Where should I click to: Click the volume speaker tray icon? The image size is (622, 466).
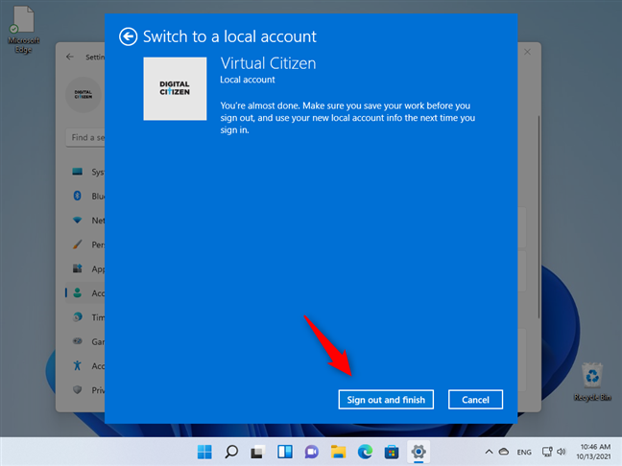click(561, 452)
